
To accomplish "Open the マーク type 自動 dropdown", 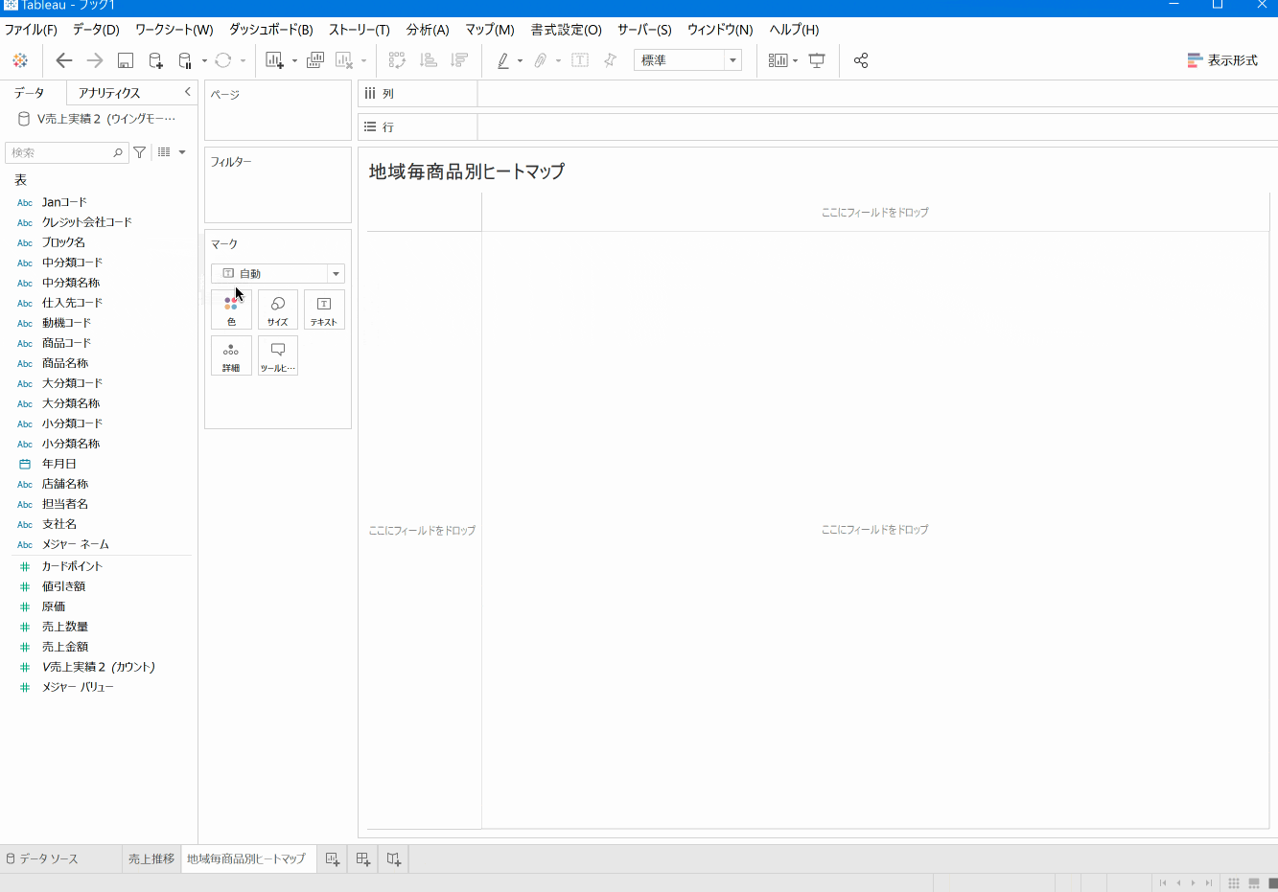I will point(278,273).
